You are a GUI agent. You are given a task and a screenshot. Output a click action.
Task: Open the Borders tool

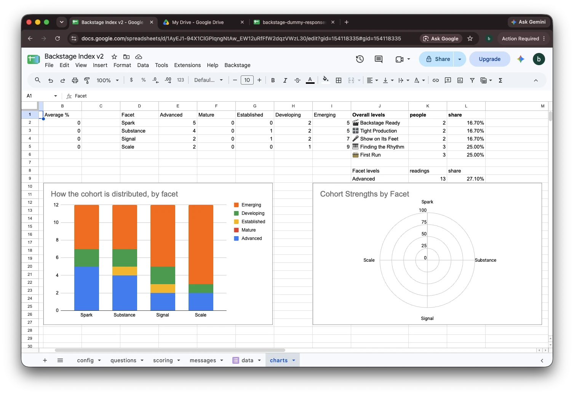[339, 80]
